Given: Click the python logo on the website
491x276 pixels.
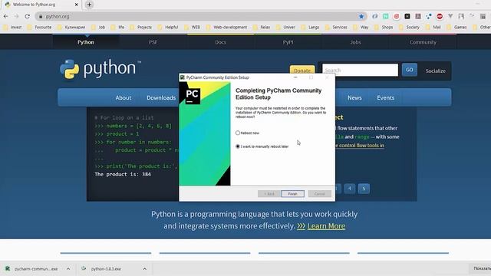Looking at the screenshot, I should point(101,69).
